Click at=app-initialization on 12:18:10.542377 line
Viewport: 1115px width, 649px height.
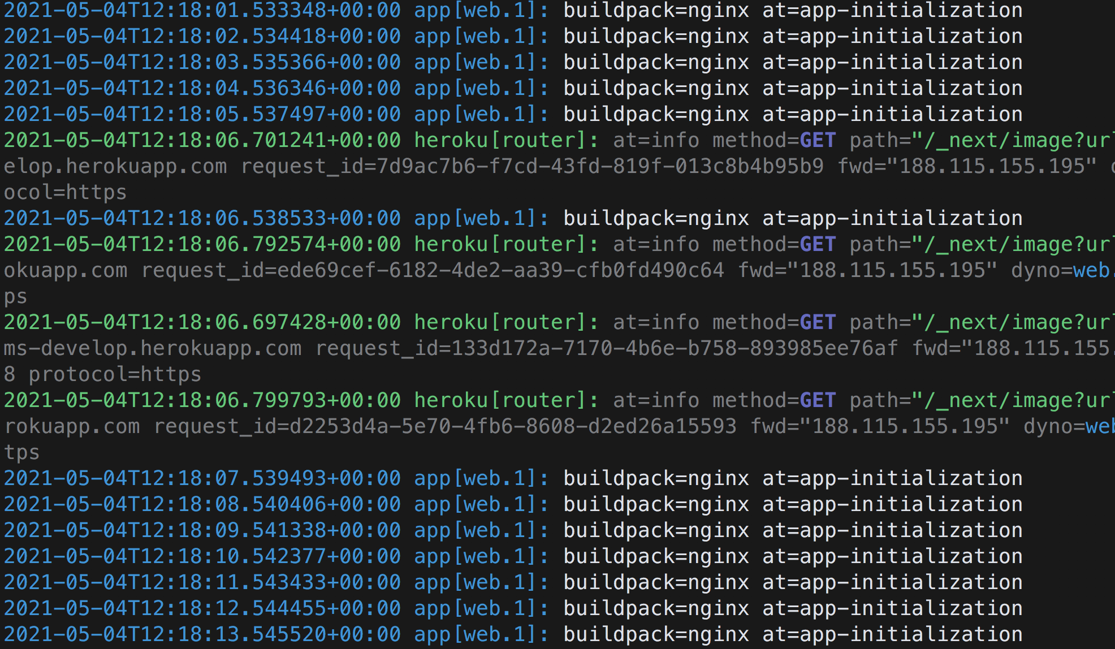tap(892, 556)
